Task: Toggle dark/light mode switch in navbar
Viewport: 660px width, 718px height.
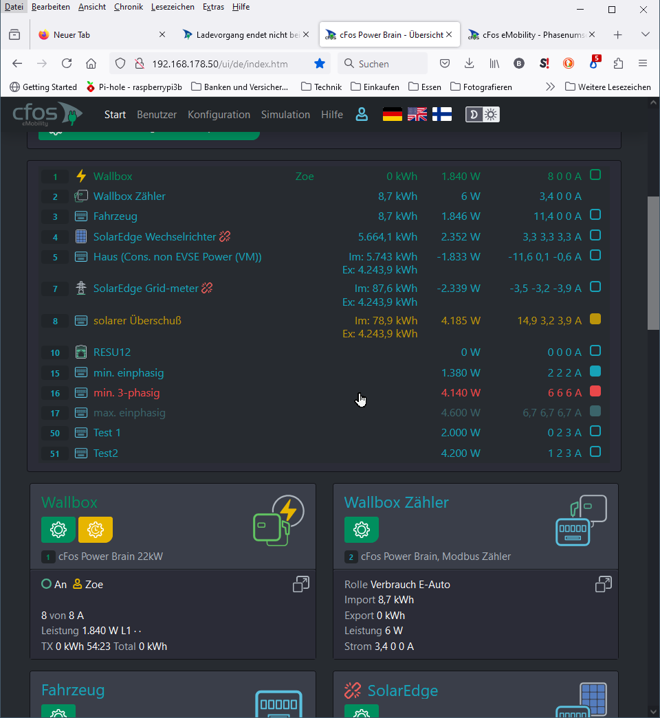Action: point(483,115)
